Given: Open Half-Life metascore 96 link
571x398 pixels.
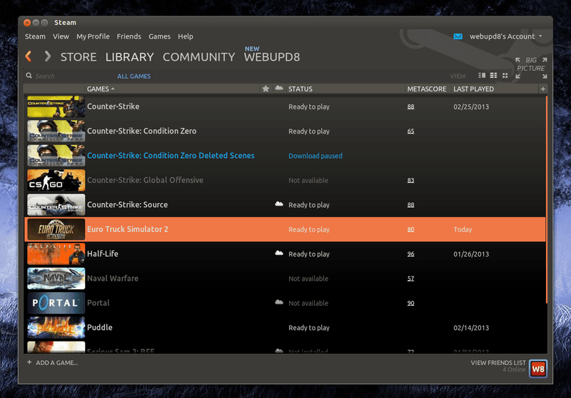Looking at the screenshot, I should (x=411, y=254).
